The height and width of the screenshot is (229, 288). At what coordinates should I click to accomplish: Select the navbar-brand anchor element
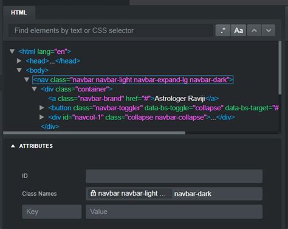134,99
